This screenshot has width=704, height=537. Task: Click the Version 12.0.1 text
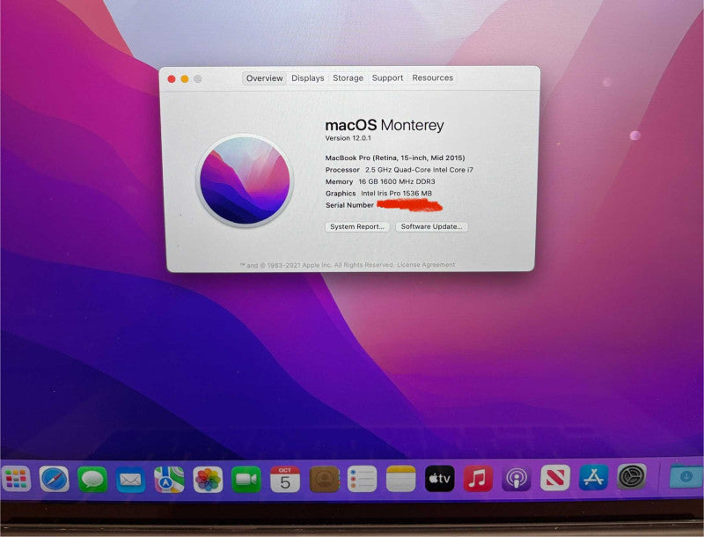pyautogui.click(x=348, y=138)
